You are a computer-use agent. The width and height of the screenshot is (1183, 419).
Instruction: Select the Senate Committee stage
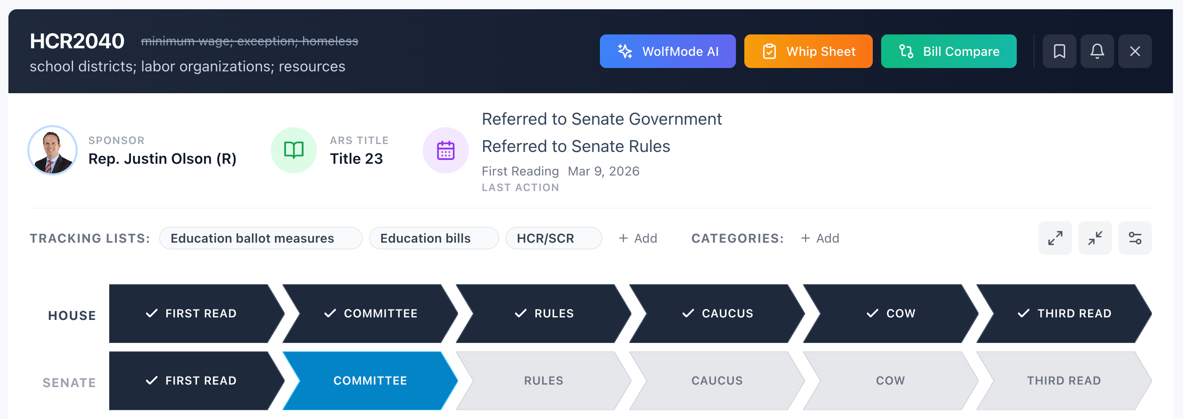click(370, 380)
